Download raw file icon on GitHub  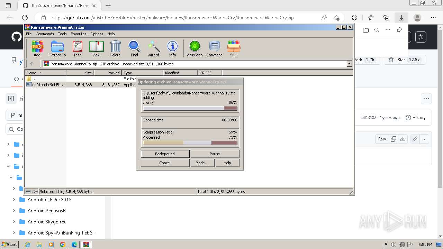403,139
